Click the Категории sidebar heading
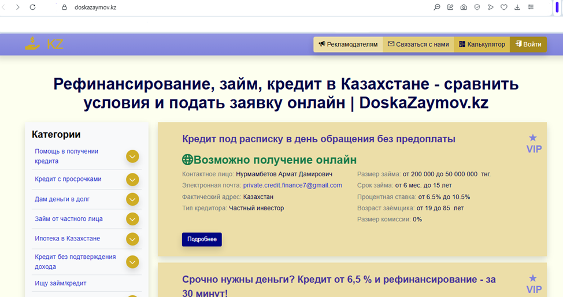This screenshot has height=297, width=563. coord(56,134)
